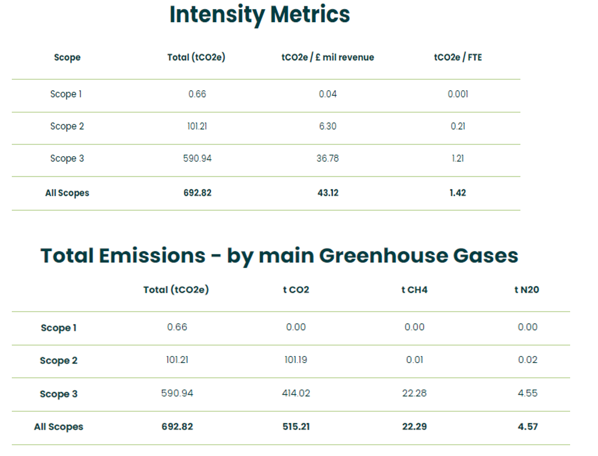Select the 6.30 Scope 2 revenue intensity cell
This screenshot has height=456, width=598.
[328, 126]
